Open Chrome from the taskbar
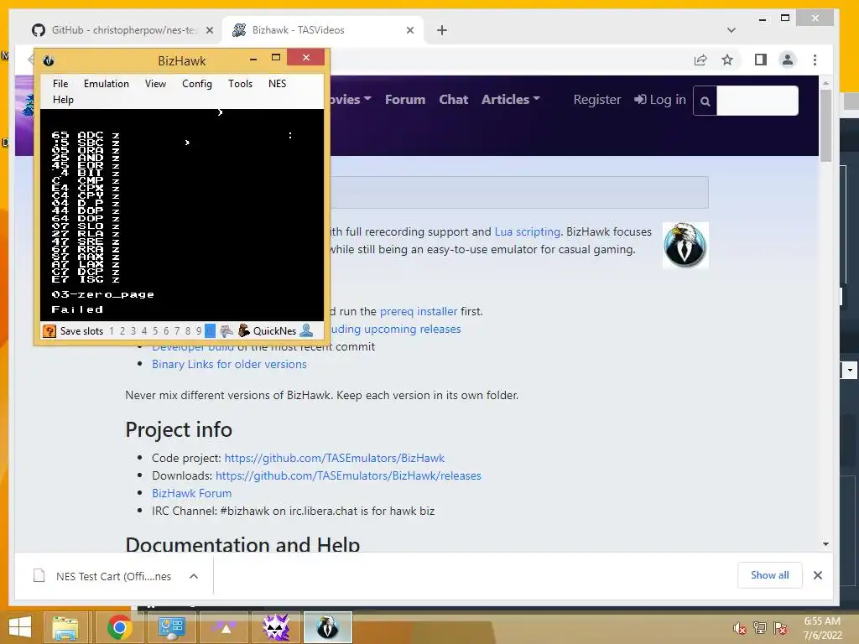859x644 pixels. (x=119, y=627)
